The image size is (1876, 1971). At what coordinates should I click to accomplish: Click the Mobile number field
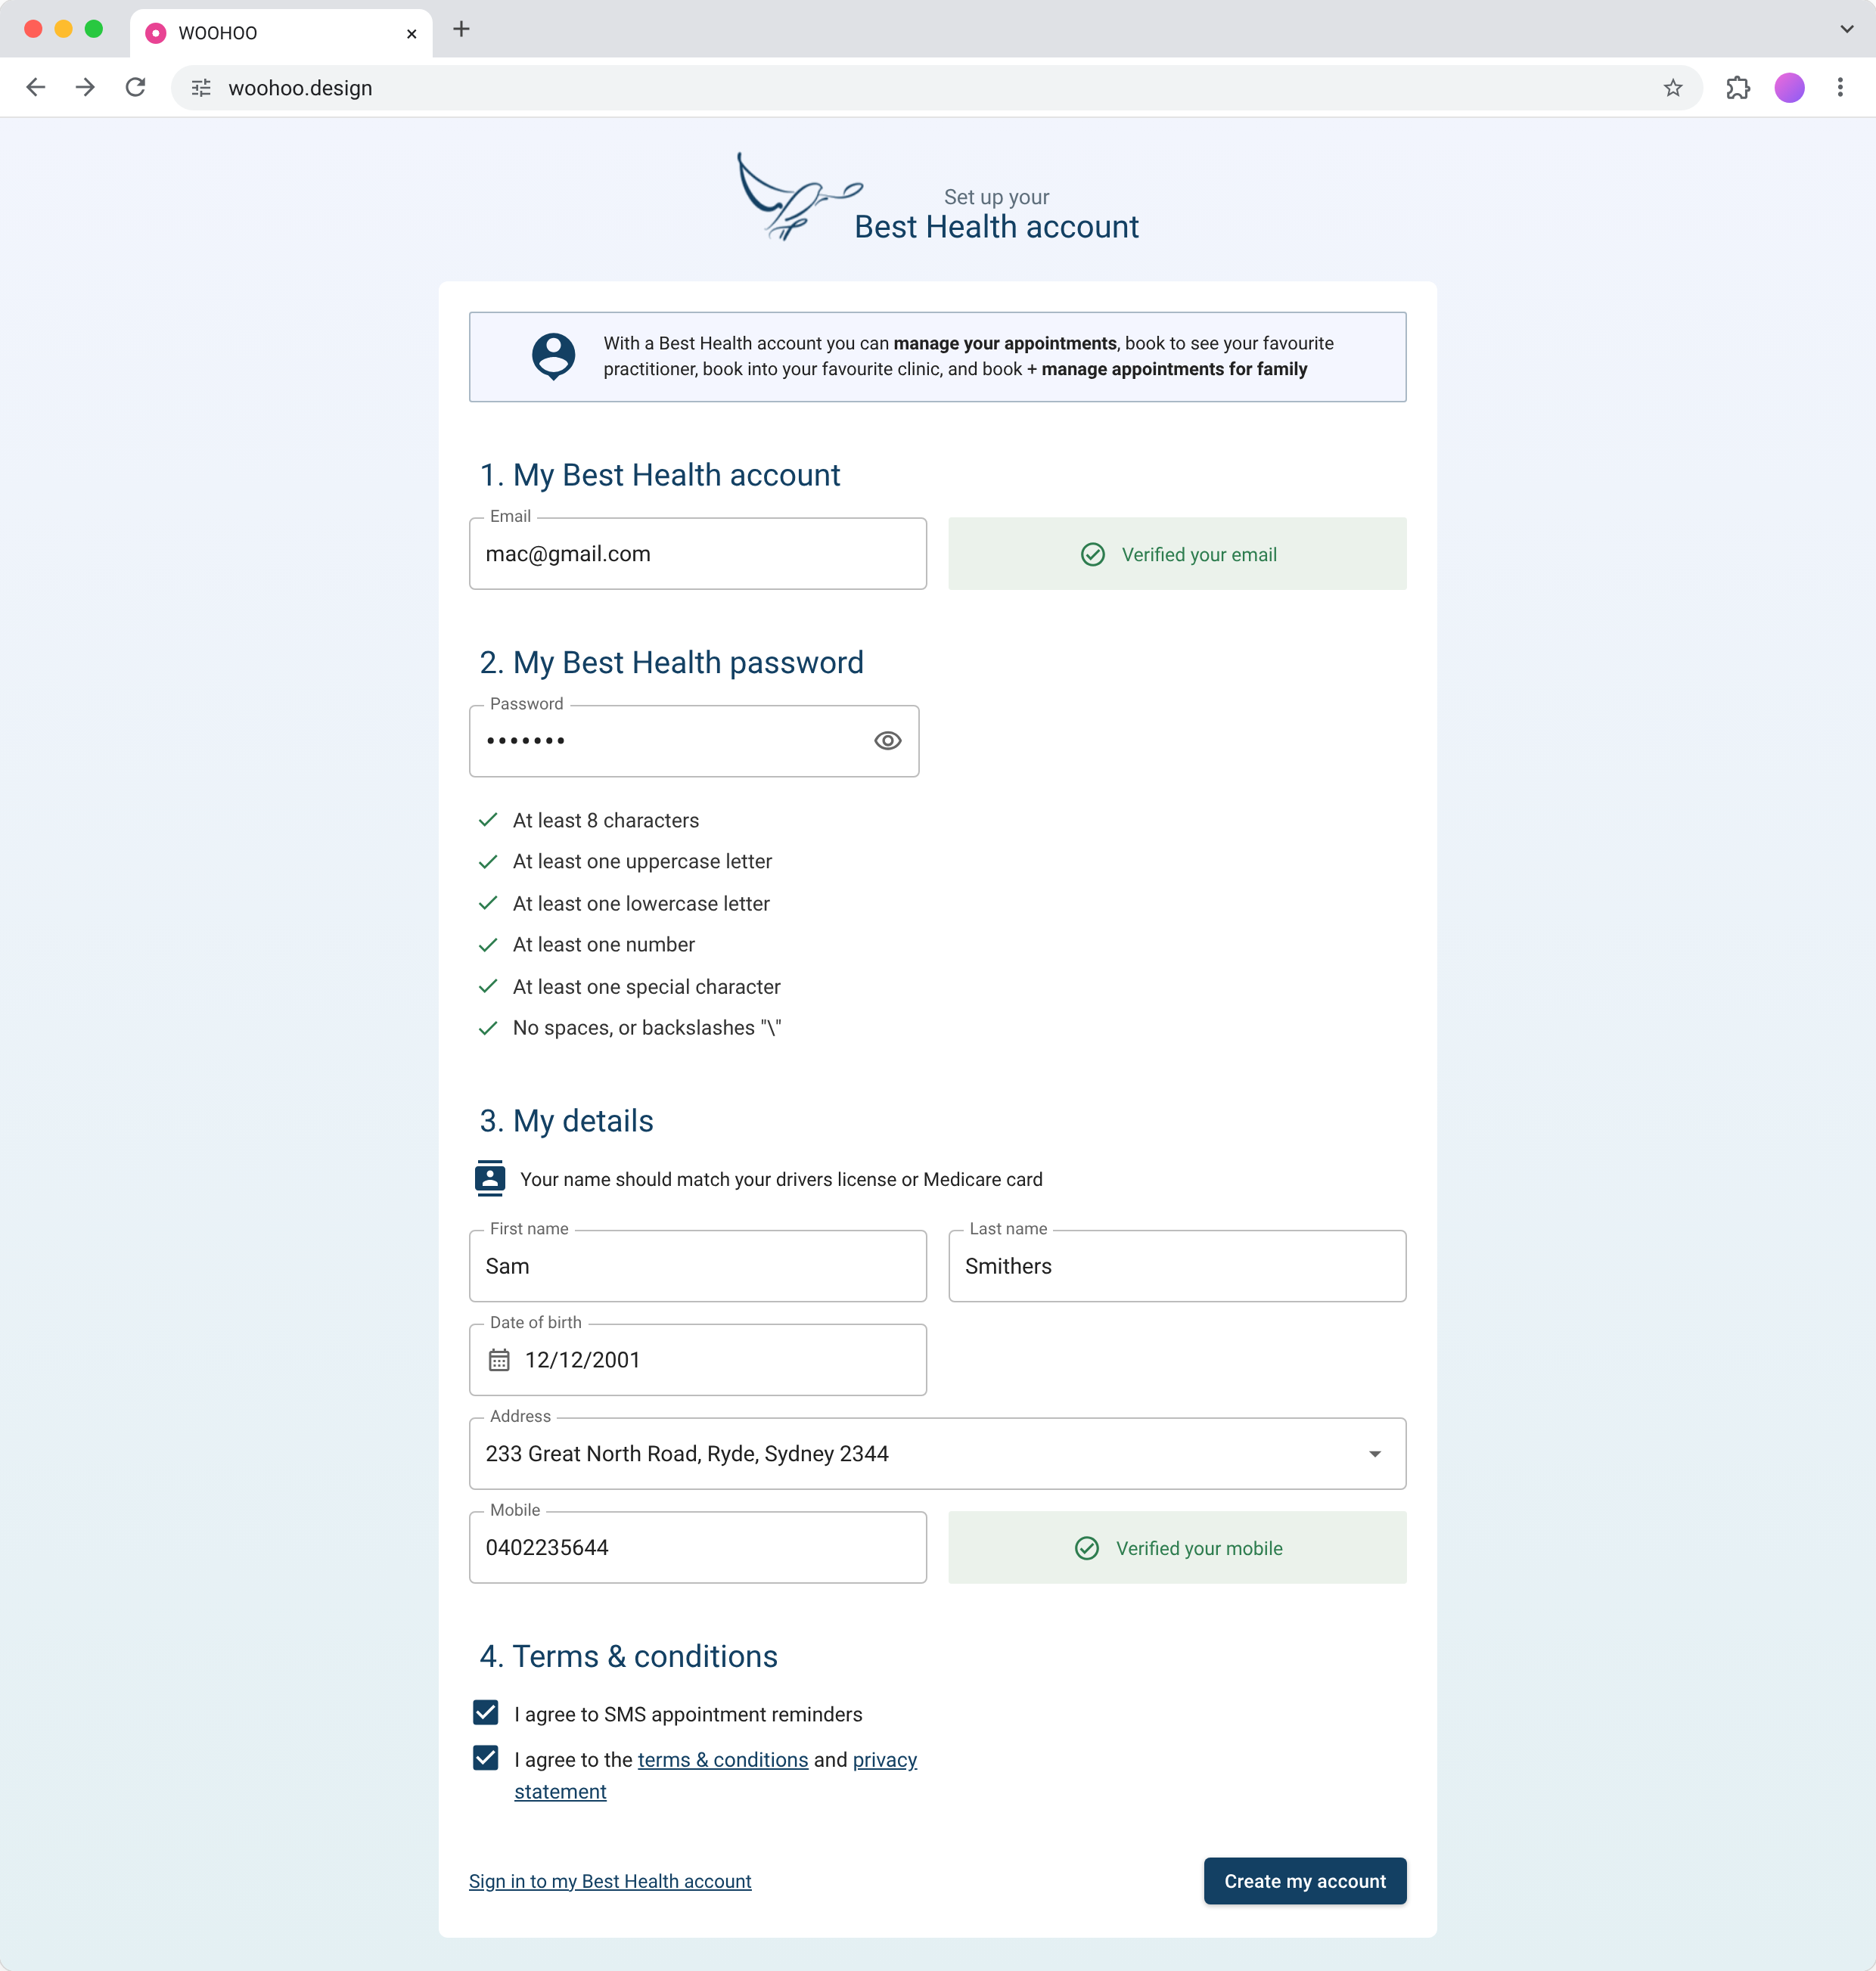(698, 1548)
